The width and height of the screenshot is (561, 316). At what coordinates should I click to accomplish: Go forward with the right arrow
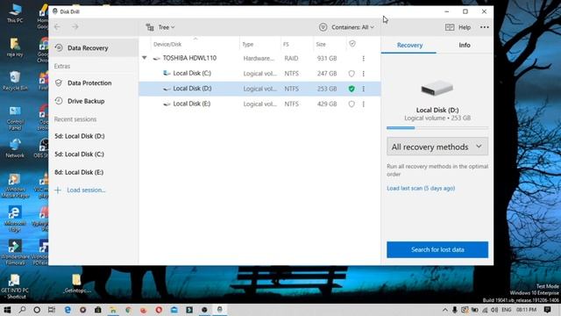point(75,27)
